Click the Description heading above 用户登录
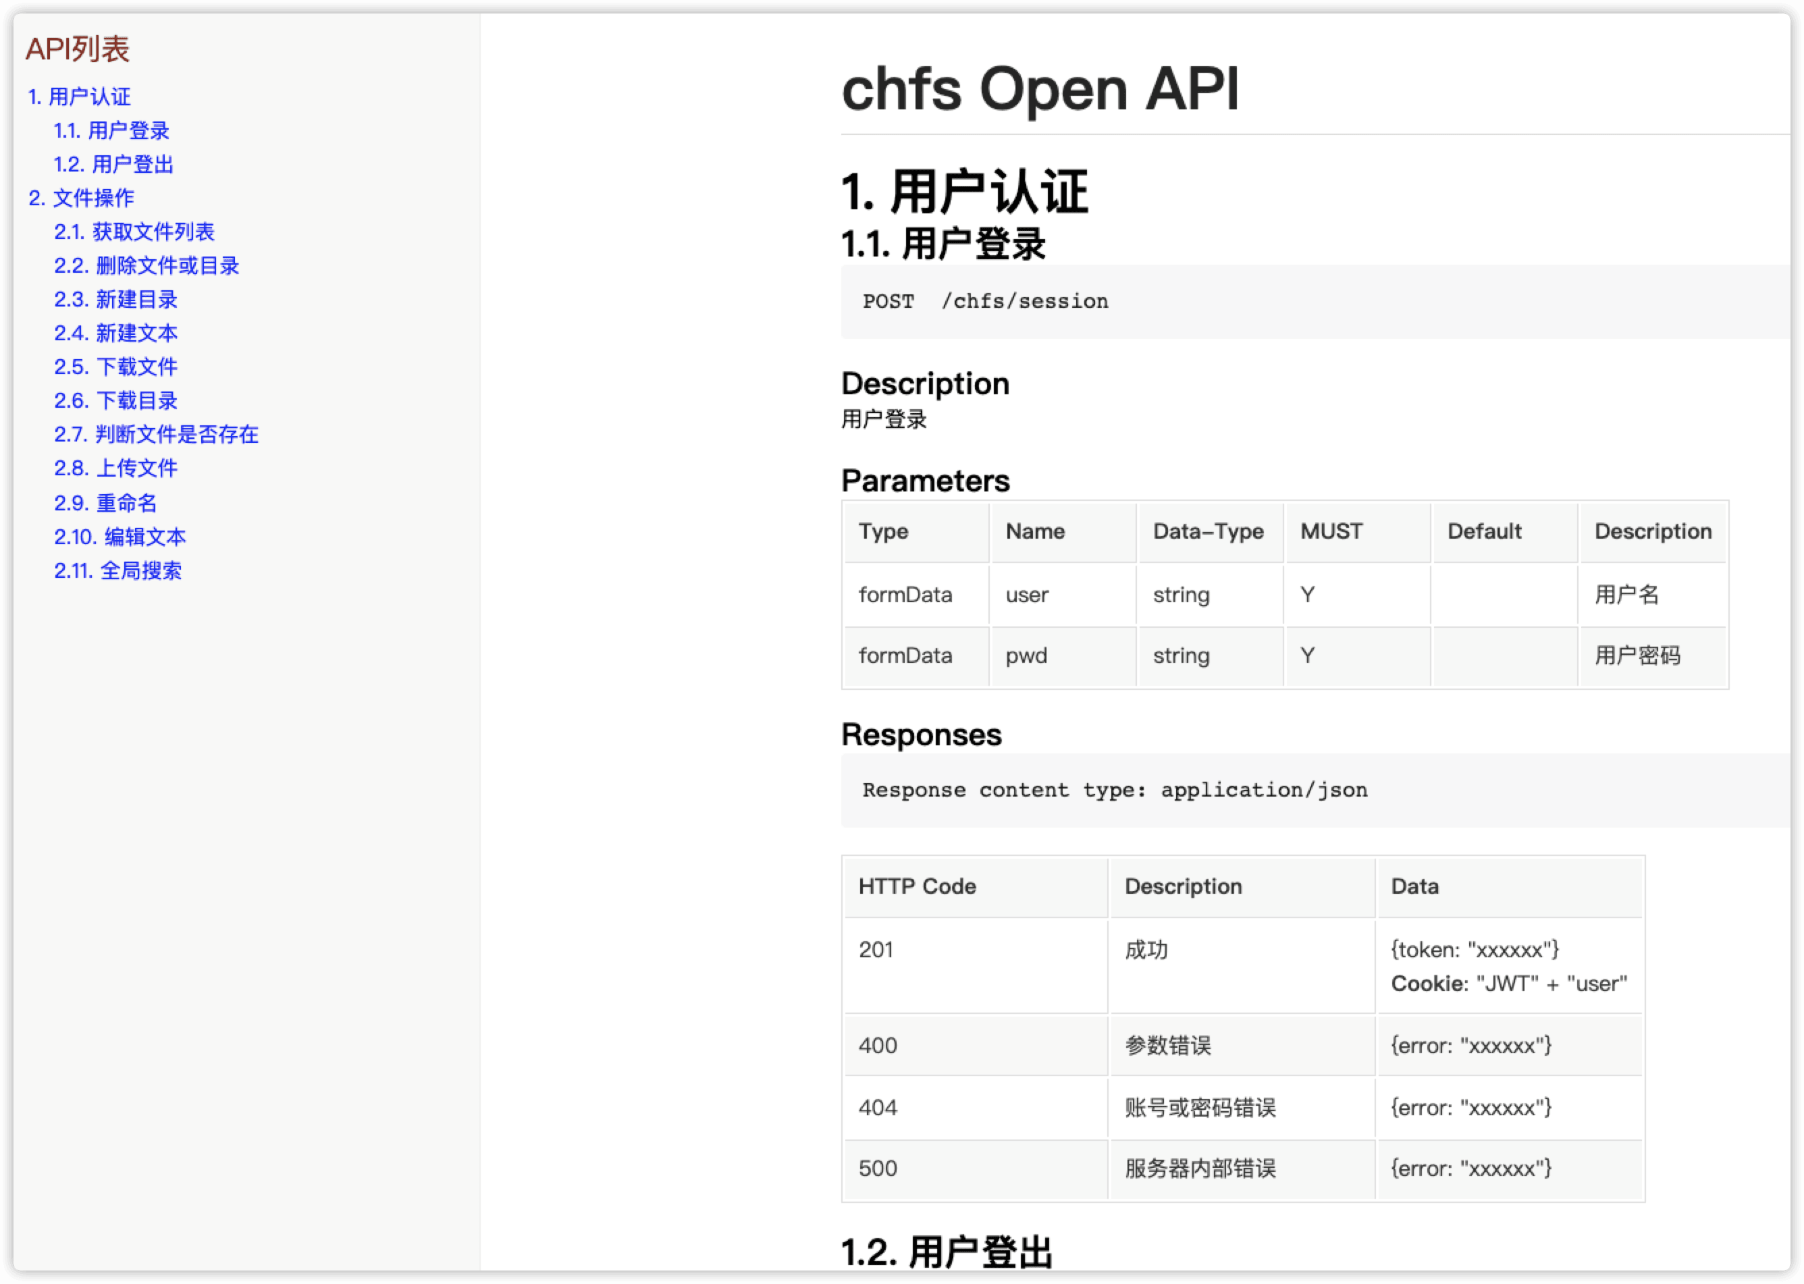1804x1284 pixels. [x=925, y=383]
